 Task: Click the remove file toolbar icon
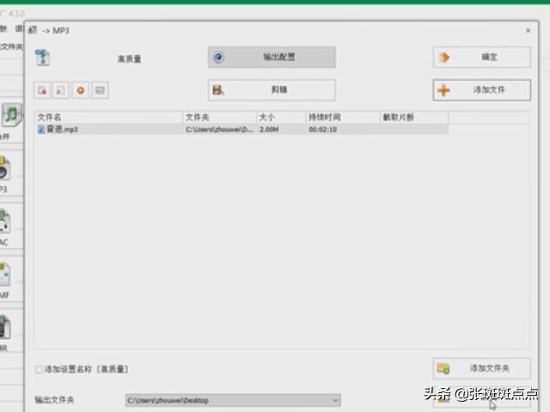pos(42,90)
